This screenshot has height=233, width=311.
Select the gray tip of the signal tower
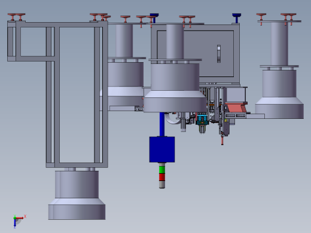point(162,185)
